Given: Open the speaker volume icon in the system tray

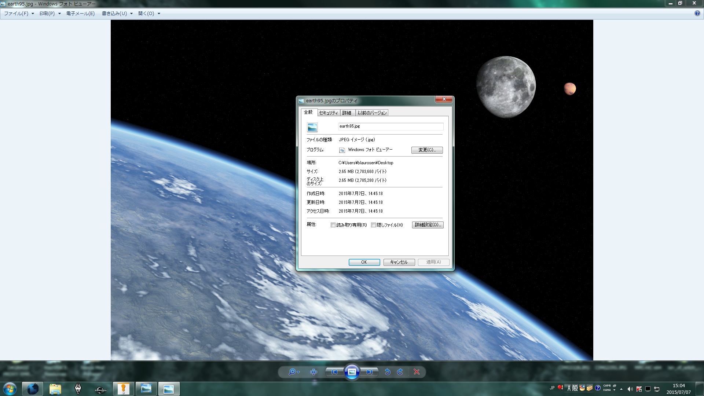Looking at the screenshot, I should 630,389.
